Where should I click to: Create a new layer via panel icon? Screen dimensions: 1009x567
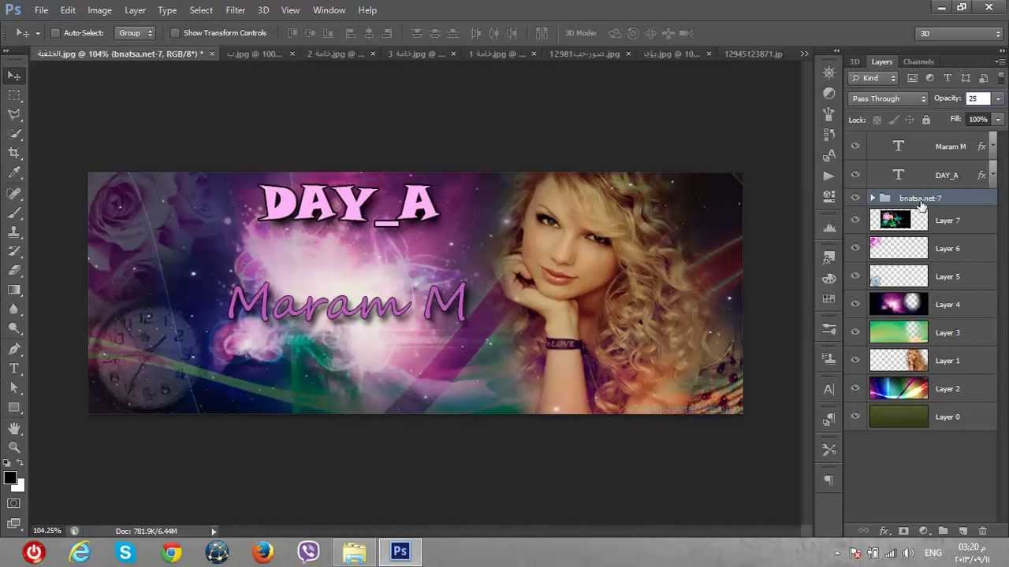pos(962,532)
